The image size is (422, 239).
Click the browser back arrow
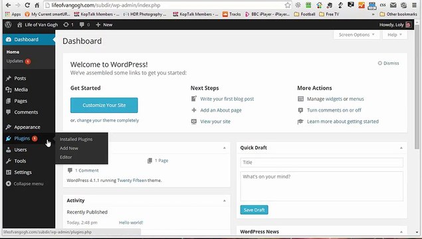pos(9,5)
